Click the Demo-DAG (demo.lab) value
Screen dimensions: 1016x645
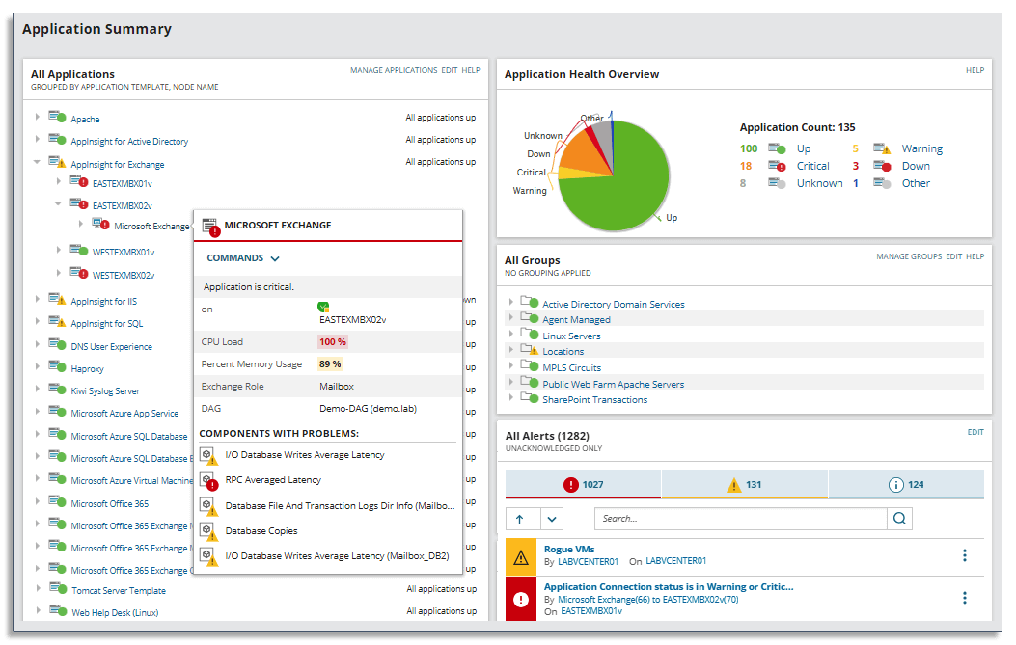pos(368,409)
